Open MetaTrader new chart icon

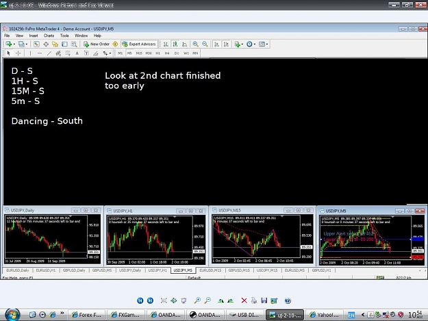(x=9, y=44)
